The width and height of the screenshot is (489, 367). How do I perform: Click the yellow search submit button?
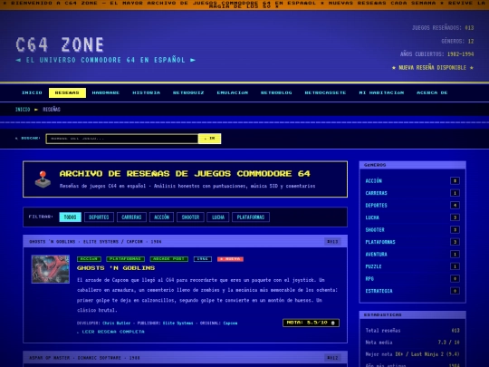point(209,139)
